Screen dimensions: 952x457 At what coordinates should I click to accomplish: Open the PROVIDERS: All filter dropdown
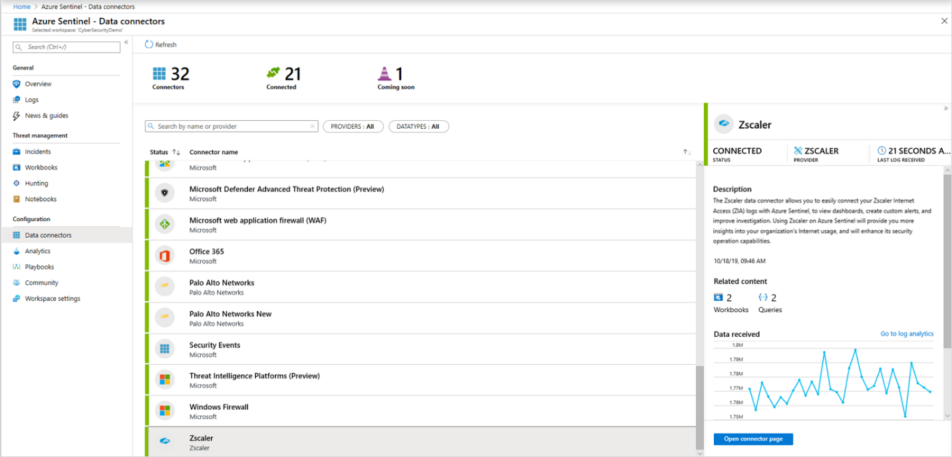(353, 126)
